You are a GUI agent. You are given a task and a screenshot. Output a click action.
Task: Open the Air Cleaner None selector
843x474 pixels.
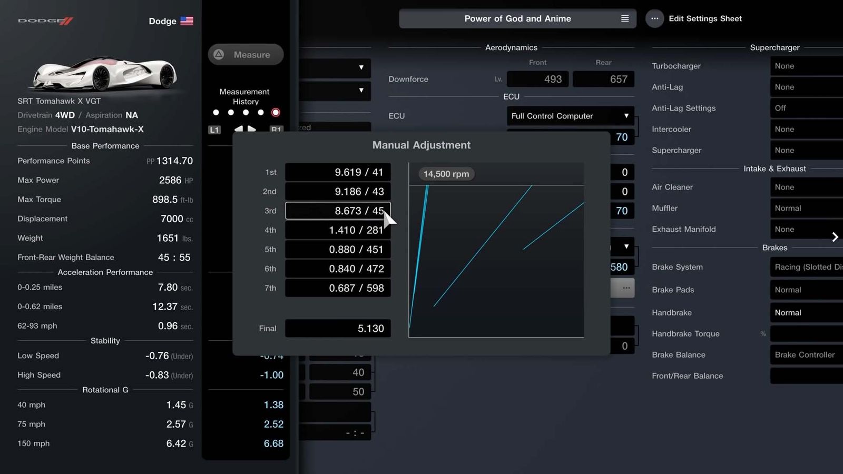tap(806, 187)
